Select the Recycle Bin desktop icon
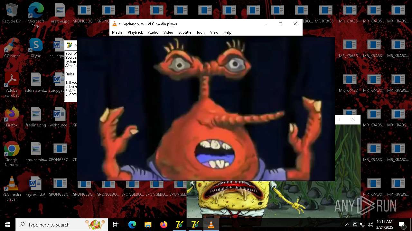412x231 pixels. point(12,13)
